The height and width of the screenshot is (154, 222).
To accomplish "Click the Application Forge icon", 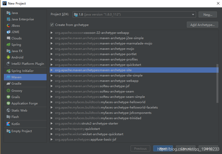I will [x=8, y=103].
